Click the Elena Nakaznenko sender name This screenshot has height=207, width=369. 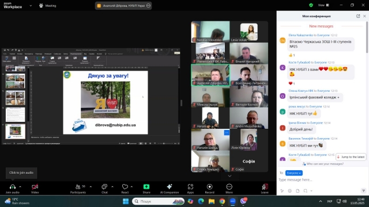pos(301,35)
